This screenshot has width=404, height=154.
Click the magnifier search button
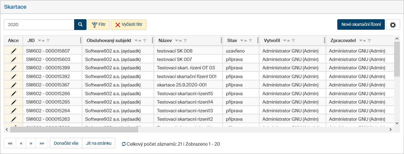(x=80, y=25)
